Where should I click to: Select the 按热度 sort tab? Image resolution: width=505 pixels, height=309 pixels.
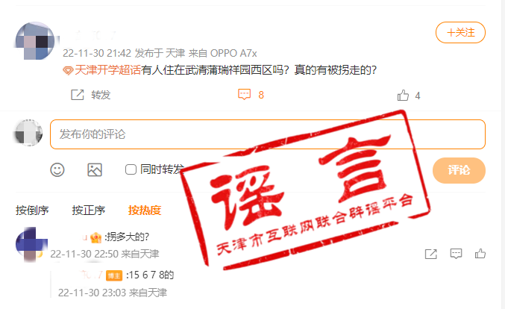click(145, 210)
